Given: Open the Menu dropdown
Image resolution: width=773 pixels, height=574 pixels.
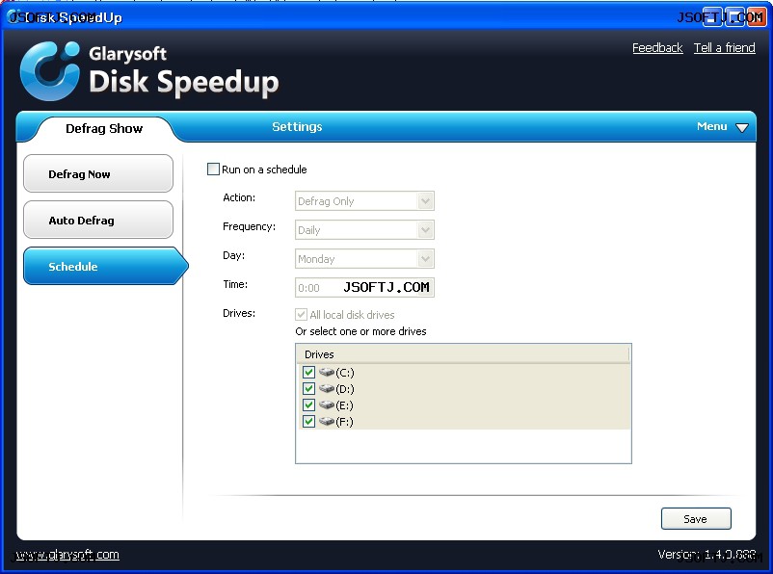Looking at the screenshot, I should tap(722, 126).
